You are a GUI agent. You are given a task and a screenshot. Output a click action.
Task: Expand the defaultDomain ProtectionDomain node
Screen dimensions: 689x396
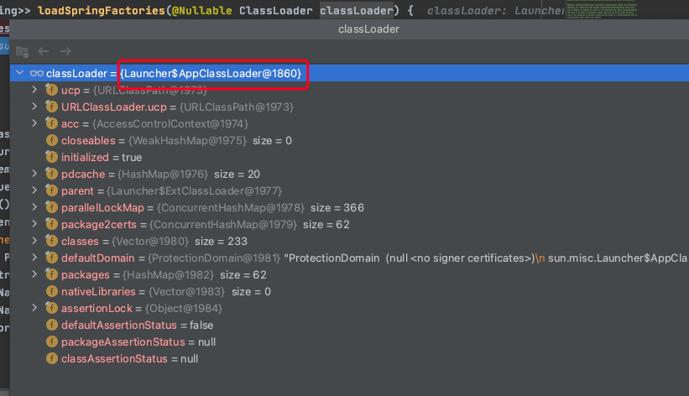[x=34, y=258]
